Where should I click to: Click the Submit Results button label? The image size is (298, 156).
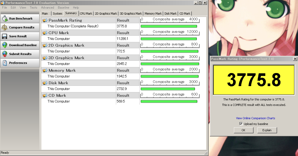tap(20, 54)
